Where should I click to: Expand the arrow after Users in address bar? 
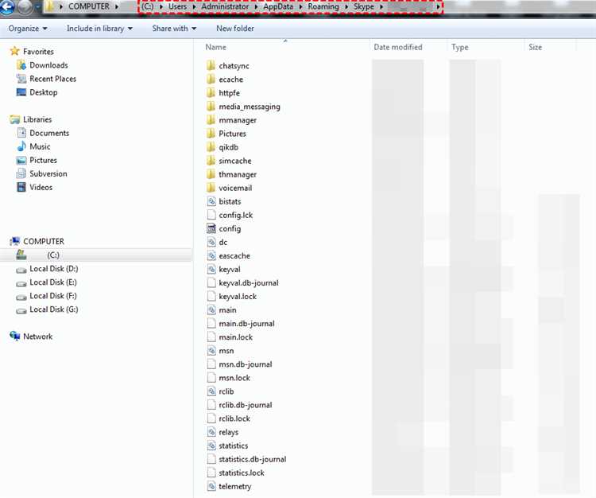tap(194, 7)
